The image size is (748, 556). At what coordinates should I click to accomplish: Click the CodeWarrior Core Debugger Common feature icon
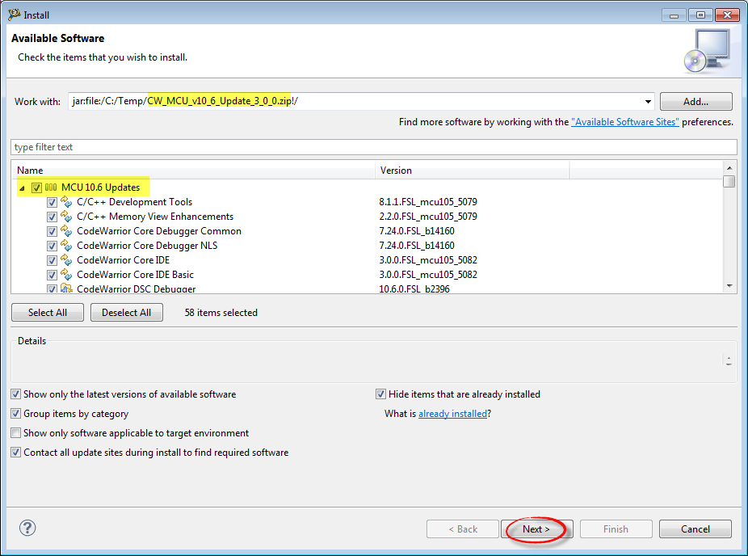[x=66, y=231]
